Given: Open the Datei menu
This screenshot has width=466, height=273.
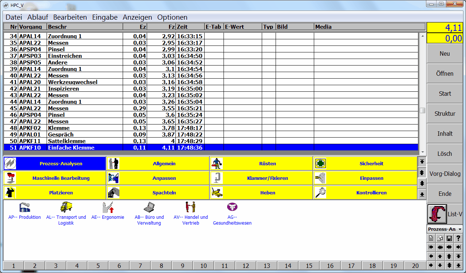Looking at the screenshot, I should pos(14,17).
